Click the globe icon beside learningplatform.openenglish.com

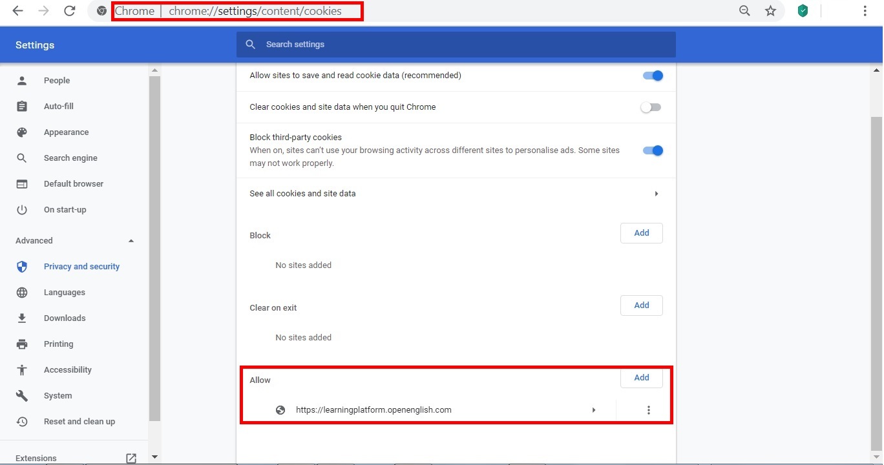click(x=280, y=410)
